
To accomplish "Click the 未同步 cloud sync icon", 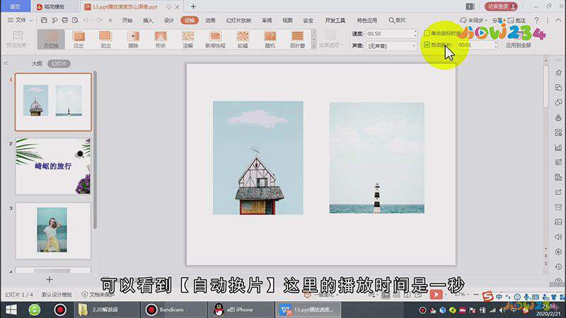I will pyautogui.click(x=473, y=20).
